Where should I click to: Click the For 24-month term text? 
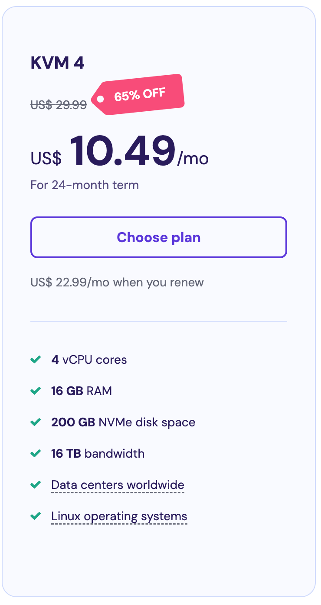[x=85, y=185]
